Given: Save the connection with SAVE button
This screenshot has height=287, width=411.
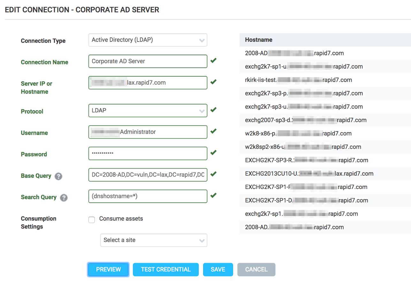Looking at the screenshot, I should pyautogui.click(x=218, y=269).
